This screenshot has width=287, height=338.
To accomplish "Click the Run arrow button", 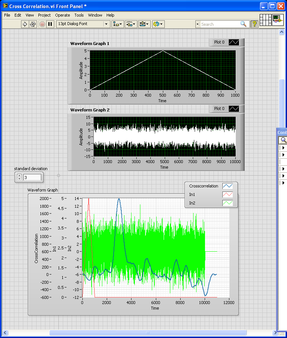I will [x=25, y=24].
